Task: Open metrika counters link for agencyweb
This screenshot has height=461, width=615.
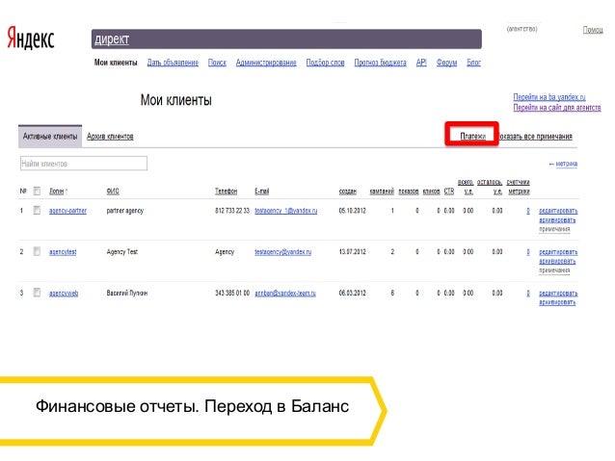Action: [528, 293]
